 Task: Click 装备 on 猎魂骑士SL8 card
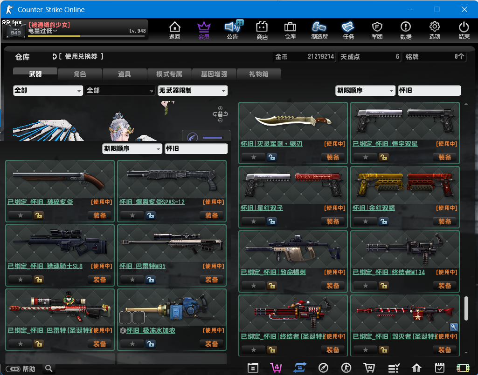pos(99,280)
